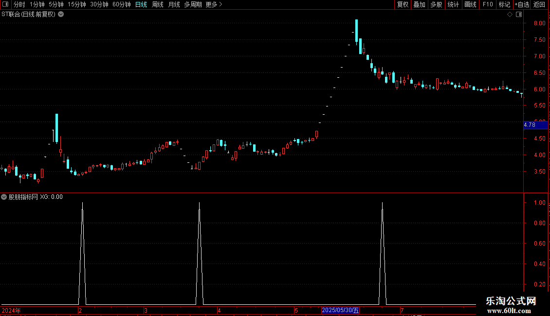Select the 15分钟 period tab
The image size is (550, 316).
click(x=77, y=4)
